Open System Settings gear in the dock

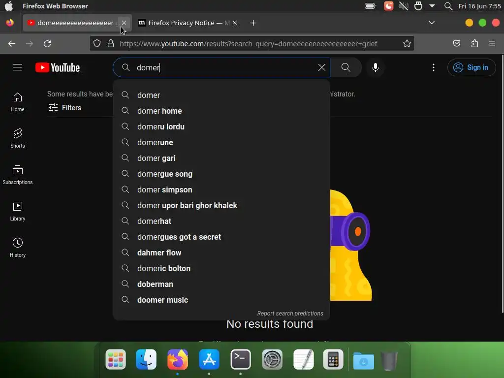(272, 359)
